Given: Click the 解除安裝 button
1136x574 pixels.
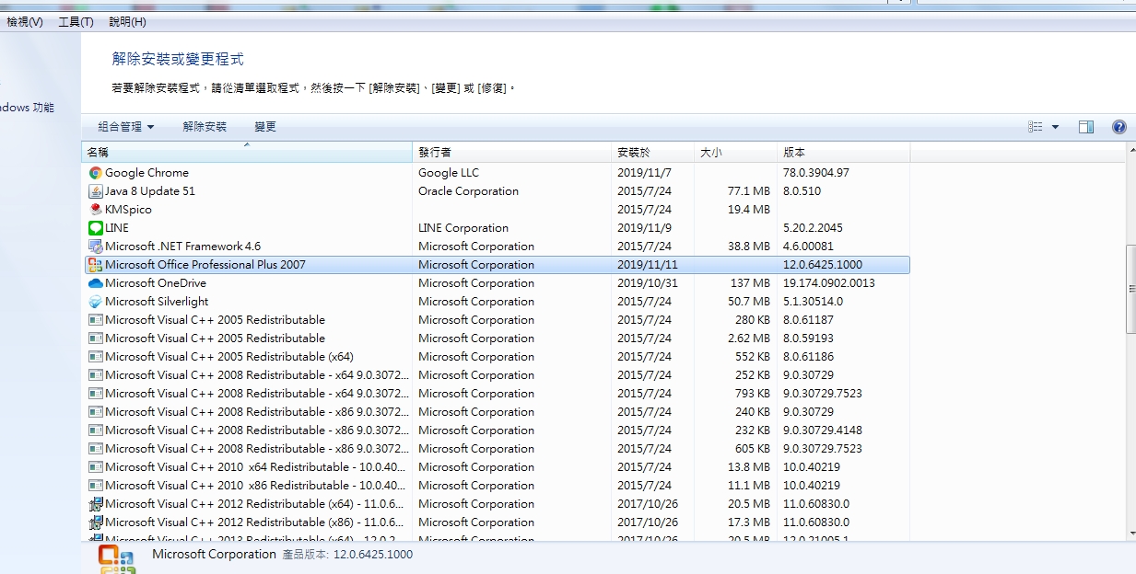Looking at the screenshot, I should (205, 127).
